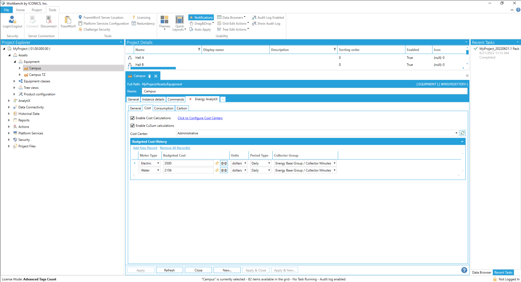Remove the Energy AnalytiX tab
The image size is (521, 282).
click(x=190, y=99)
